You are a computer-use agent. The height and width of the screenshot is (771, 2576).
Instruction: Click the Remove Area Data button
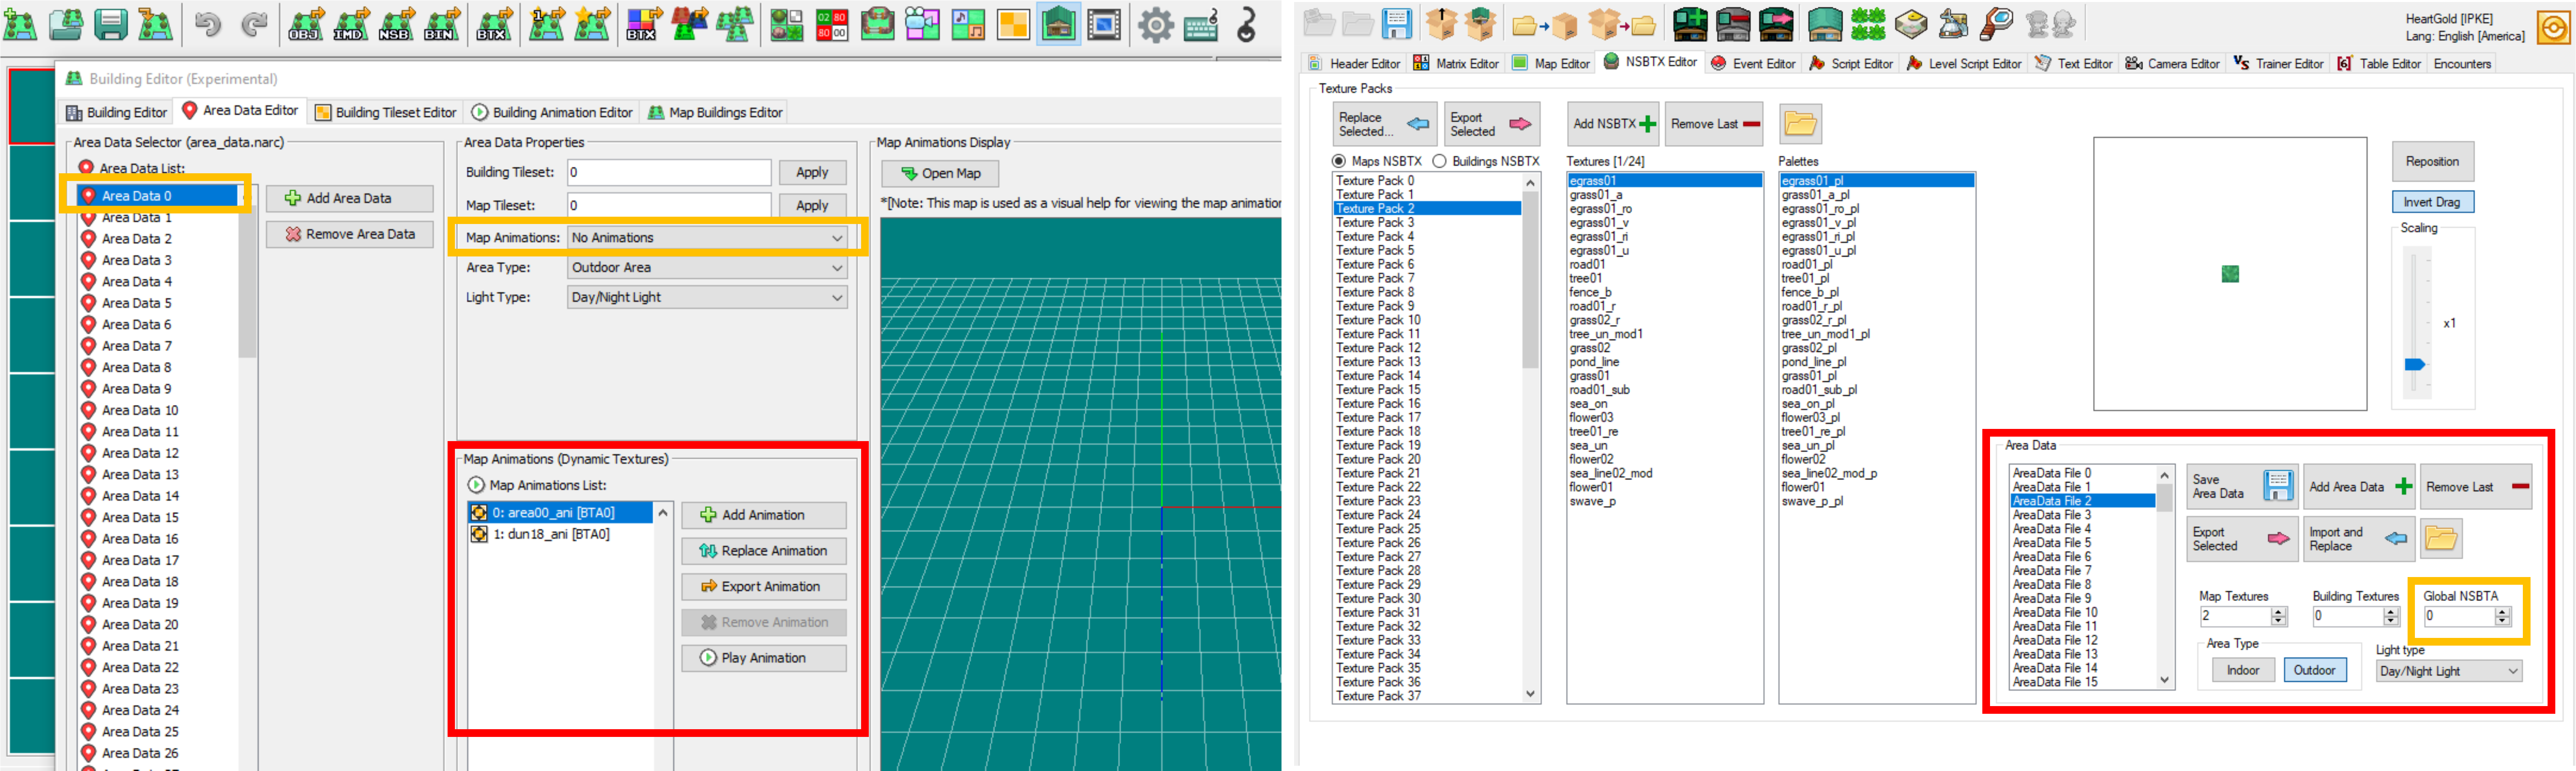(x=349, y=235)
